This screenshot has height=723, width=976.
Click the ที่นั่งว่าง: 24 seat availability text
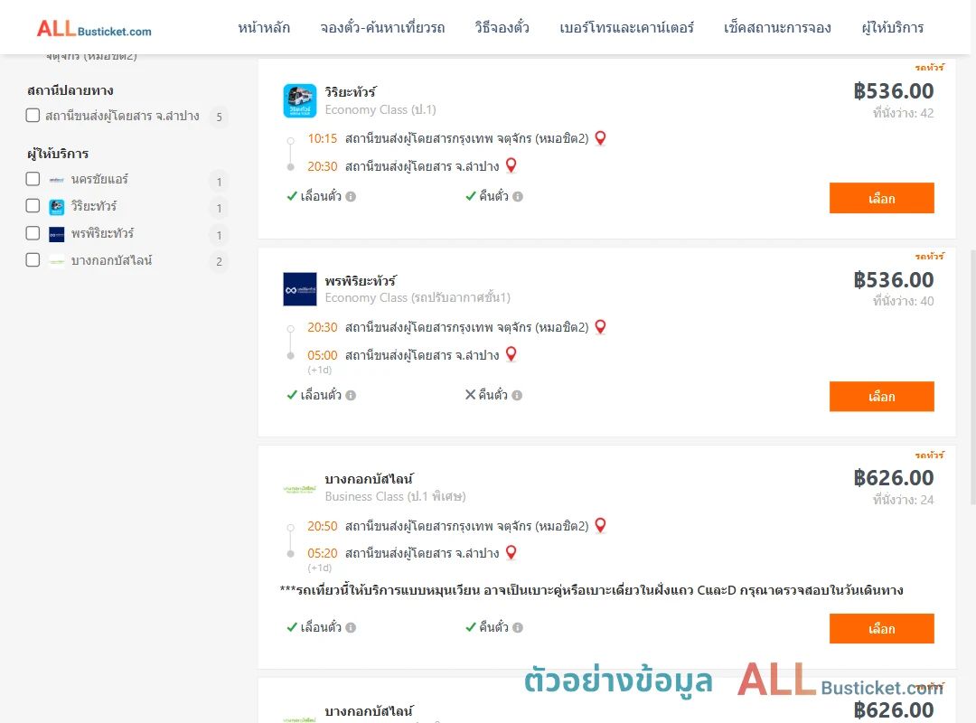(903, 500)
